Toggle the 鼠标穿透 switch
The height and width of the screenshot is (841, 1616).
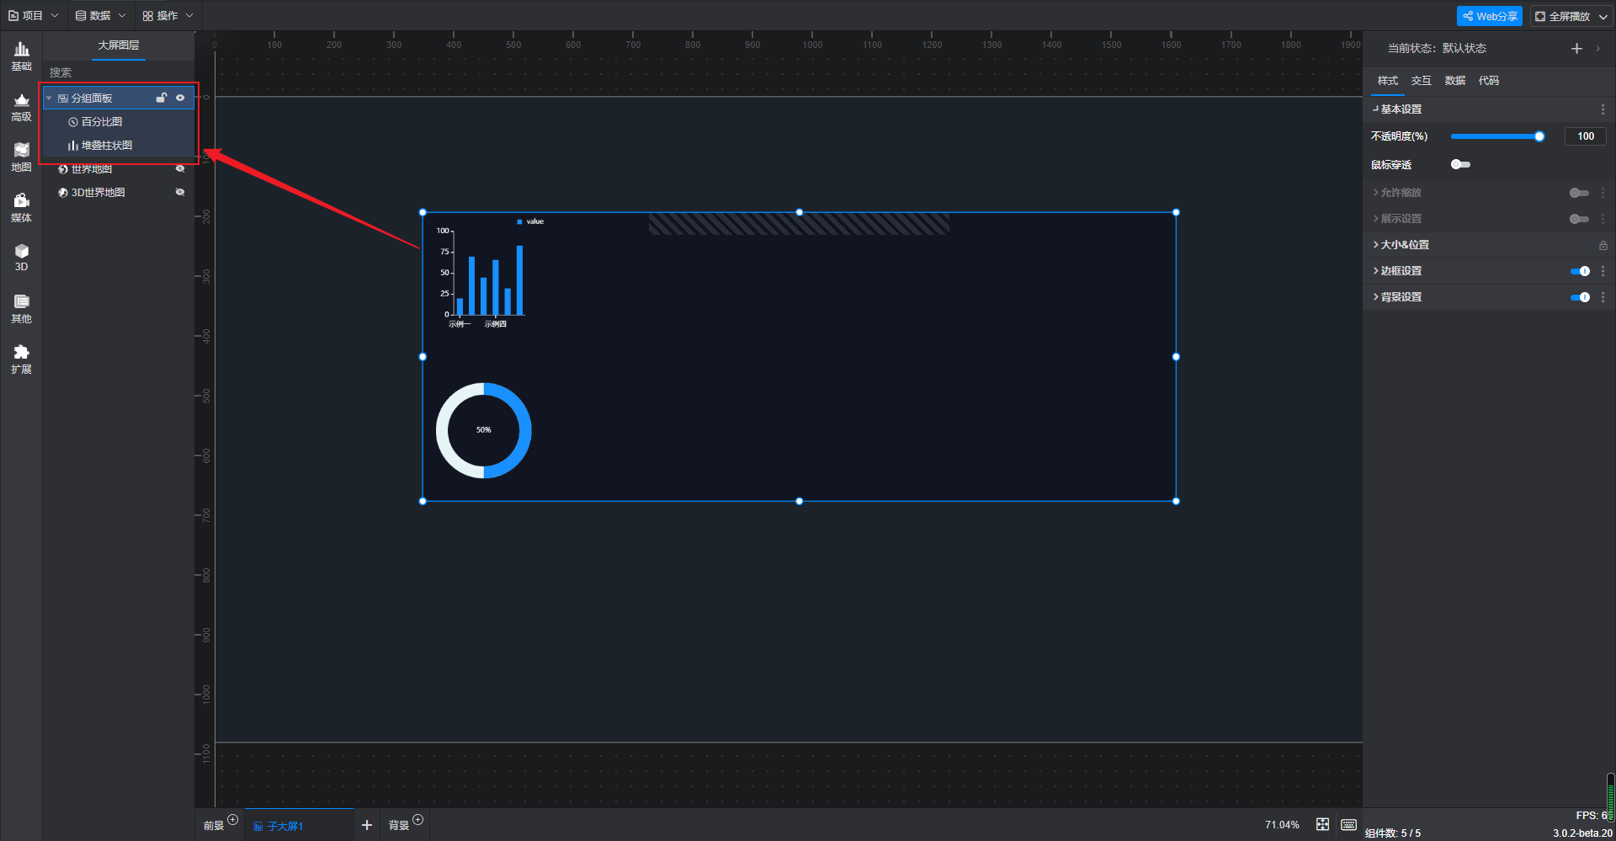click(x=1460, y=164)
